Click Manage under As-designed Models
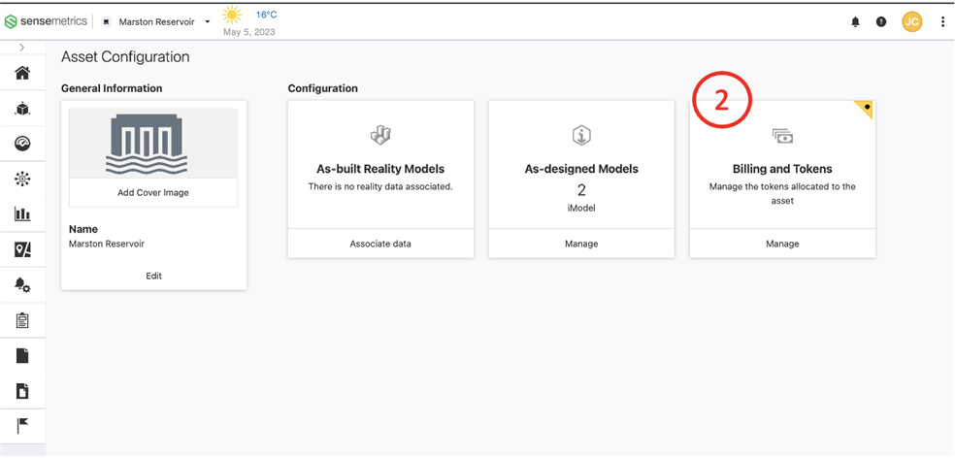Image resolution: width=955 pixels, height=458 pixels. 581,244
